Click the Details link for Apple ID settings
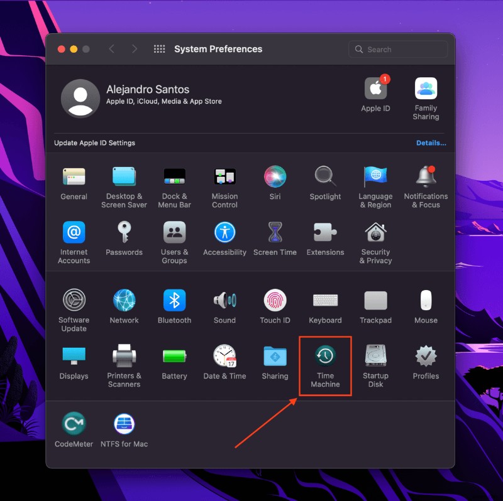This screenshot has width=503, height=501. [431, 143]
